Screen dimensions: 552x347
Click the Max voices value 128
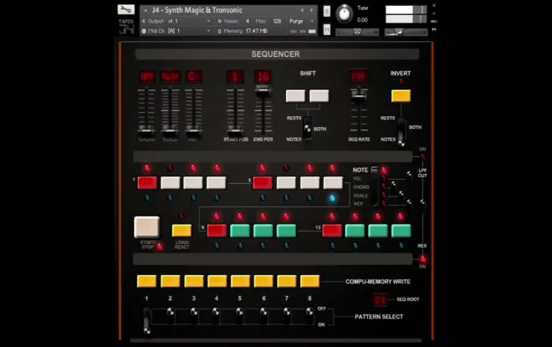[x=277, y=22]
